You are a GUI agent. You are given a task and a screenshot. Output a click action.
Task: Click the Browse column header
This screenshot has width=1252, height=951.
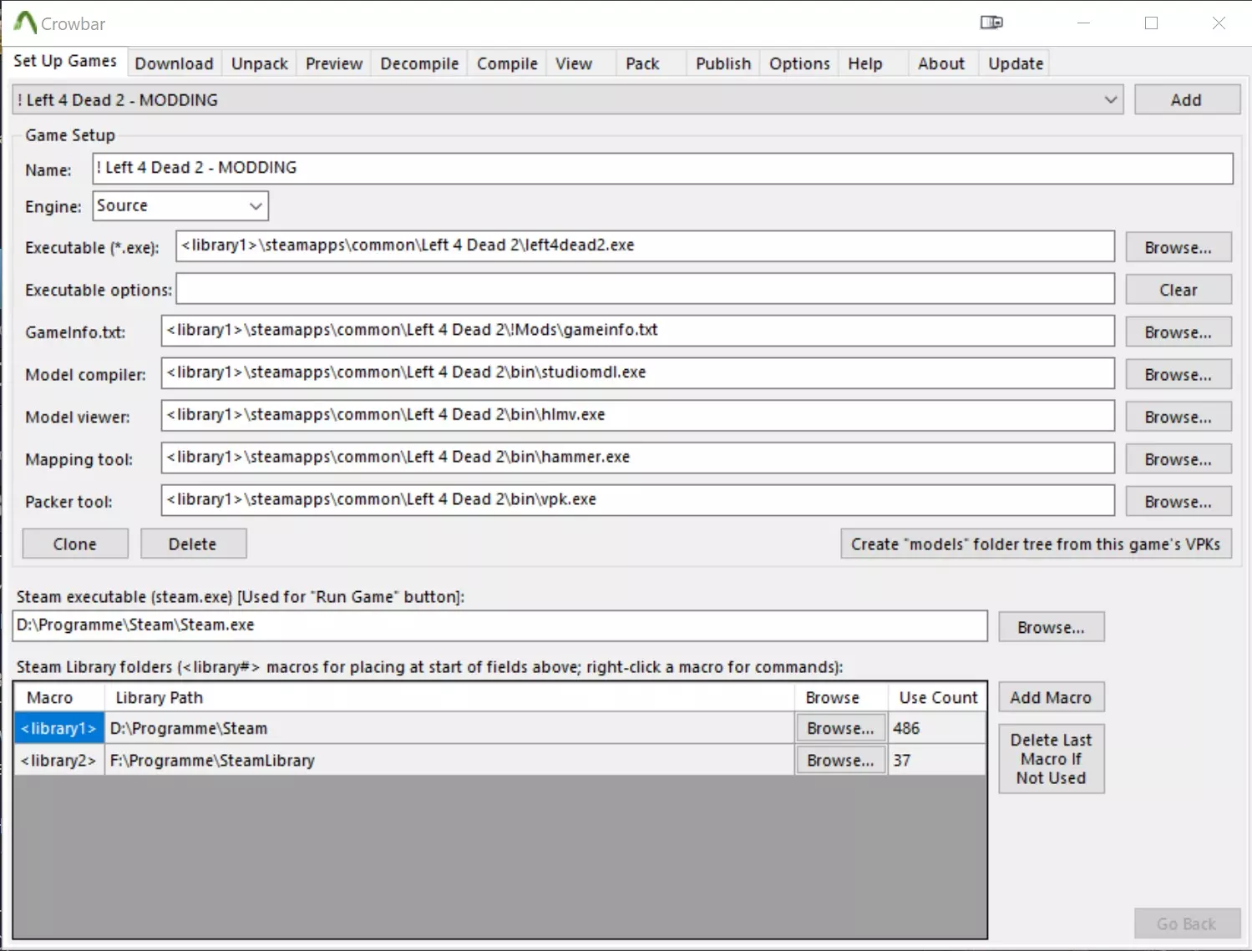[840, 697]
